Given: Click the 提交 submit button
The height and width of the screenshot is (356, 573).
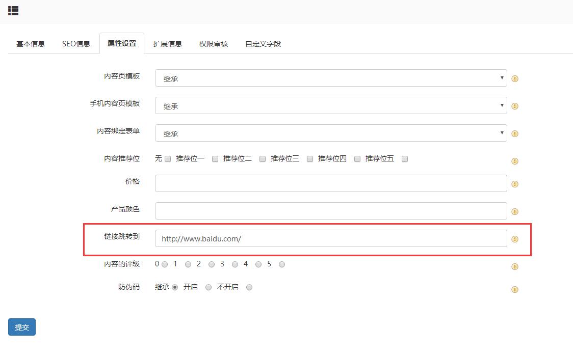Looking at the screenshot, I should pyautogui.click(x=21, y=327).
